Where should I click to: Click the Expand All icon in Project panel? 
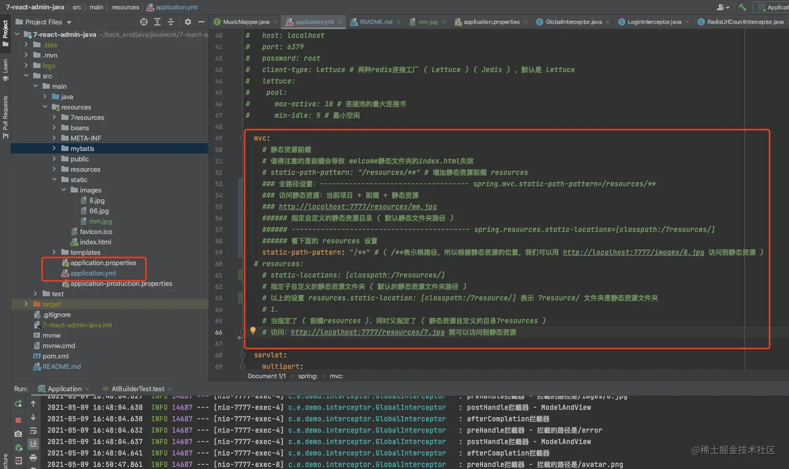158,22
